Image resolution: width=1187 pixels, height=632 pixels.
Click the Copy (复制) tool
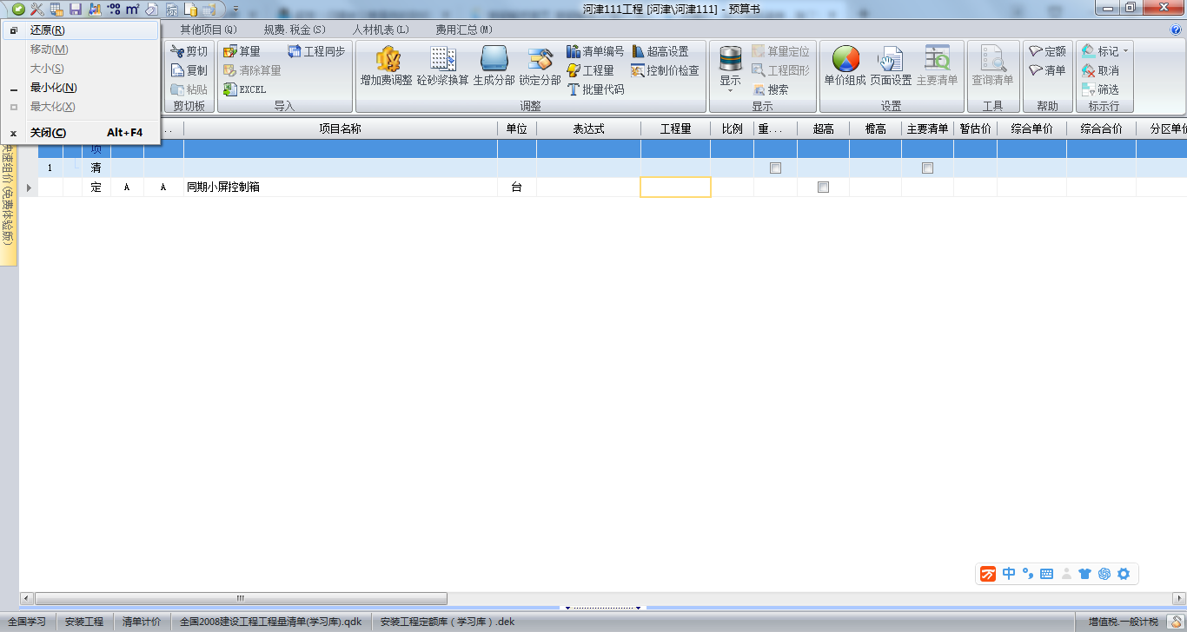click(x=189, y=70)
